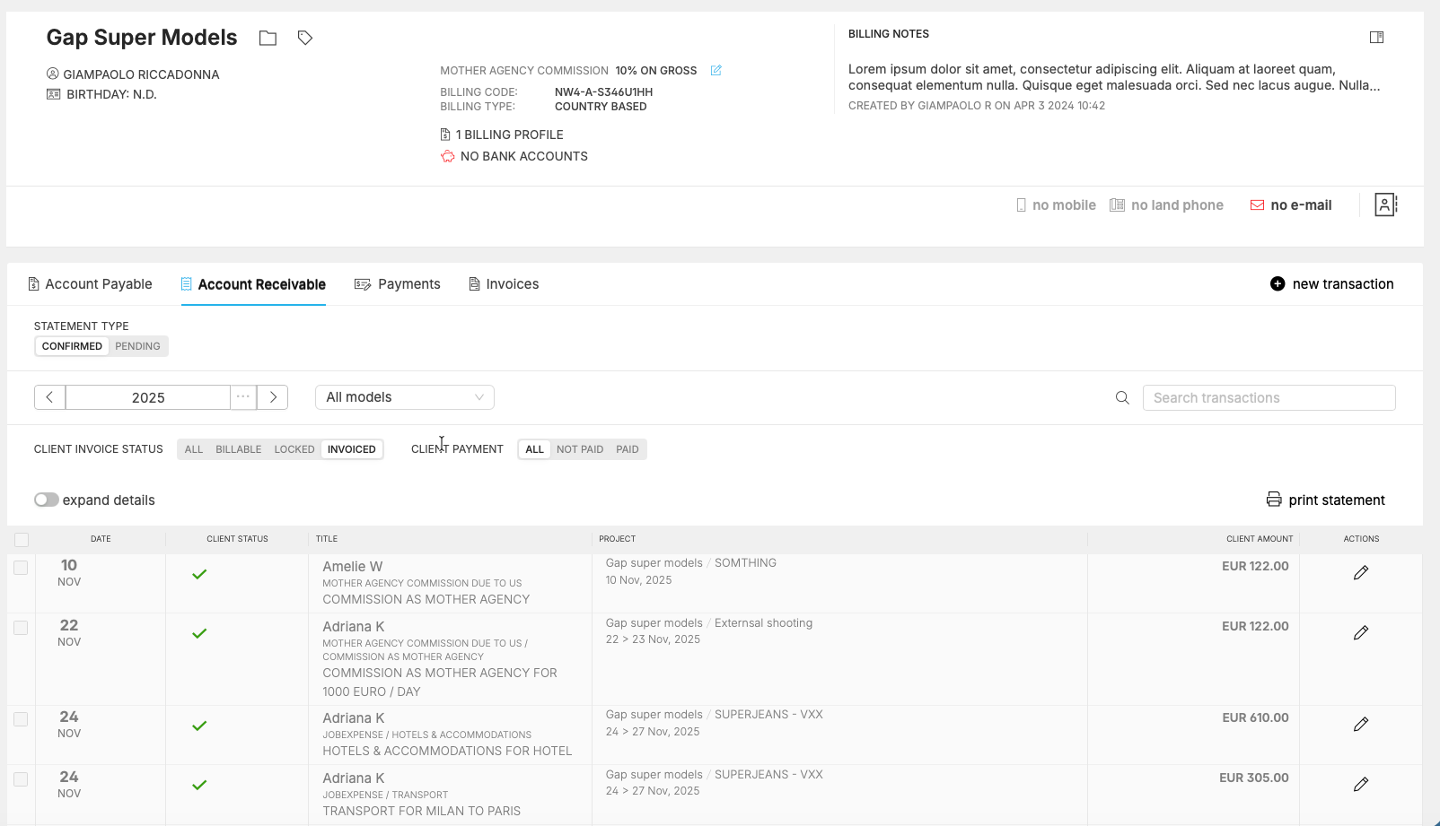Click the search magnifier icon
The height and width of the screenshot is (826, 1440).
click(1121, 397)
